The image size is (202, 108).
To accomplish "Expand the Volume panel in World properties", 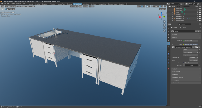I will 175,69.
